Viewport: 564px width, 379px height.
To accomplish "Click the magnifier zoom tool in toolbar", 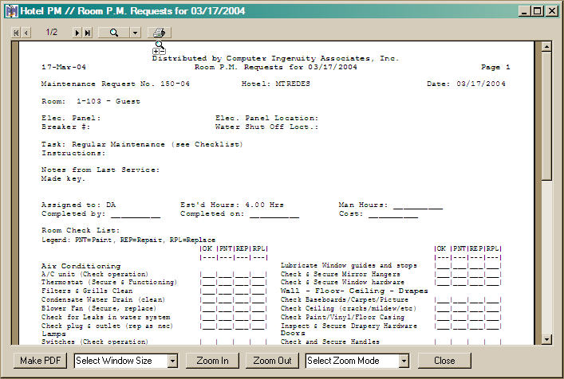I will click(114, 33).
